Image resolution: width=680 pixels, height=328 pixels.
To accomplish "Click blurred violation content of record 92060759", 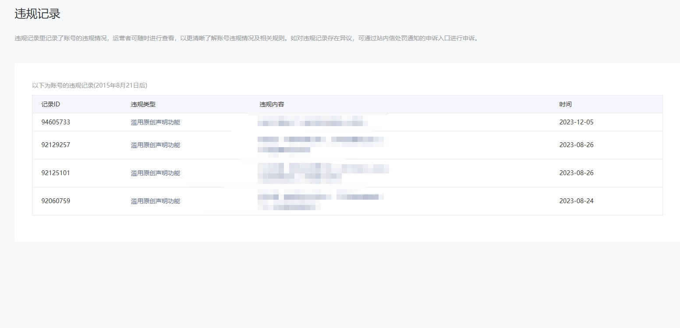I will (x=320, y=201).
